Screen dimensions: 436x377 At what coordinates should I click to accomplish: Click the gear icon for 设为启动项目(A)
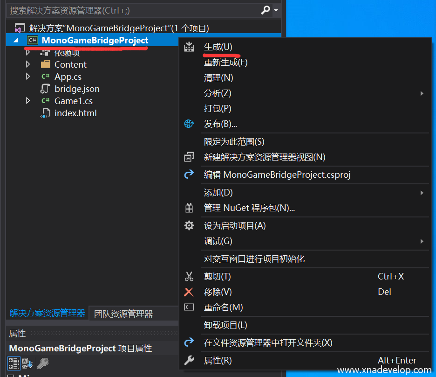tap(189, 225)
